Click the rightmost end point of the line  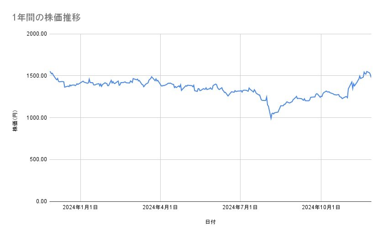371,77
